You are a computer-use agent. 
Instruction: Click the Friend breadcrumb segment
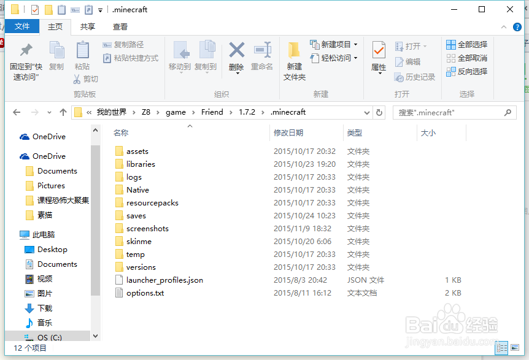(212, 112)
